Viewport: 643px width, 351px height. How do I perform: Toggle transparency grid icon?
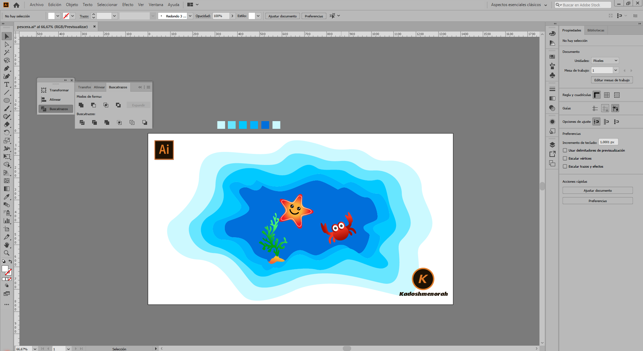click(617, 95)
